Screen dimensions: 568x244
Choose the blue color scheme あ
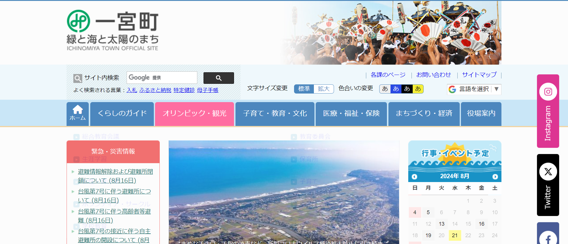[x=396, y=89]
